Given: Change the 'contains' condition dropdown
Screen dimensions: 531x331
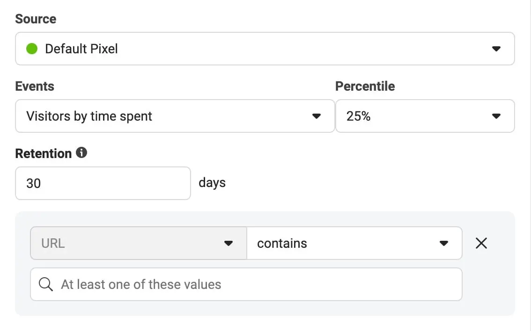Looking at the screenshot, I should [354, 243].
